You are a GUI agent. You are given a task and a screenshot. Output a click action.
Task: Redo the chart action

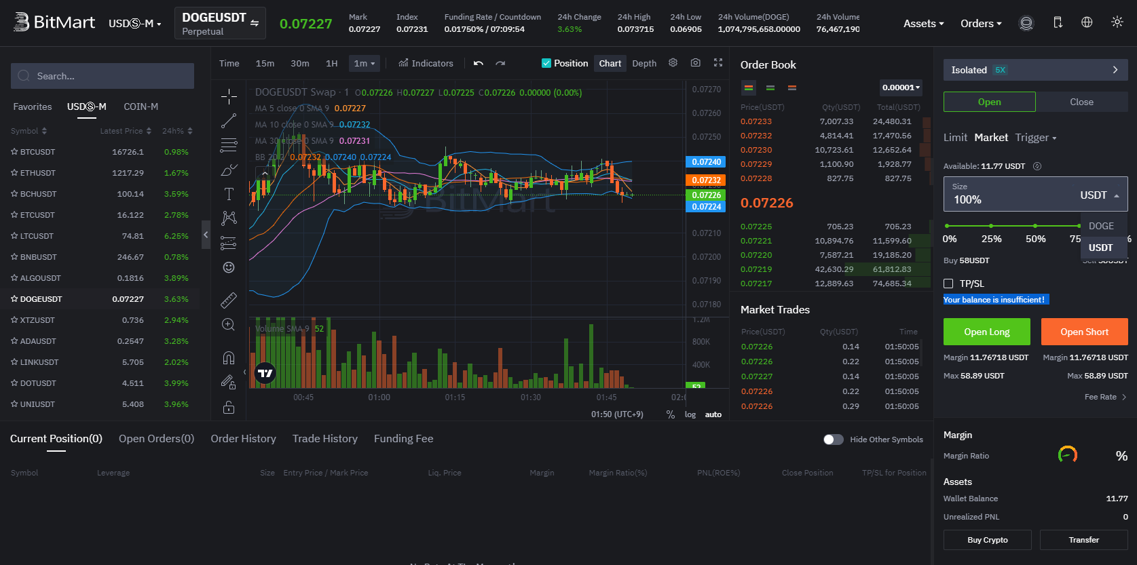tap(500, 63)
